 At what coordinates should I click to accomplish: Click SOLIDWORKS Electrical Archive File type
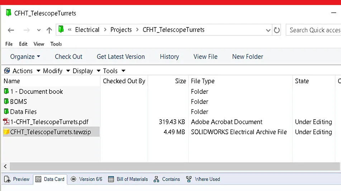tap(239, 132)
